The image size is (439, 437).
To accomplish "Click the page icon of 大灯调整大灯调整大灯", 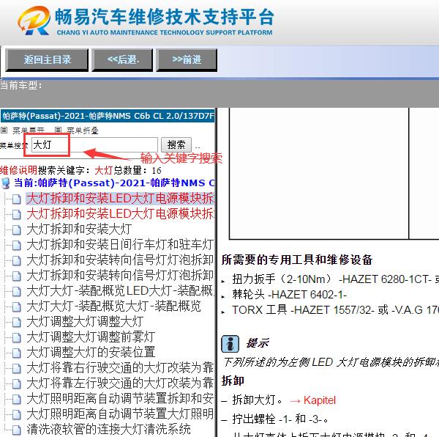I will (x=17, y=323).
